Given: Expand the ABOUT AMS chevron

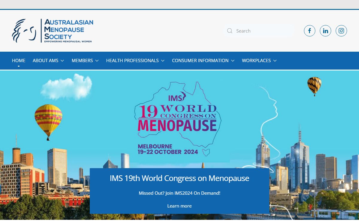Looking at the screenshot, I should (x=62, y=61).
